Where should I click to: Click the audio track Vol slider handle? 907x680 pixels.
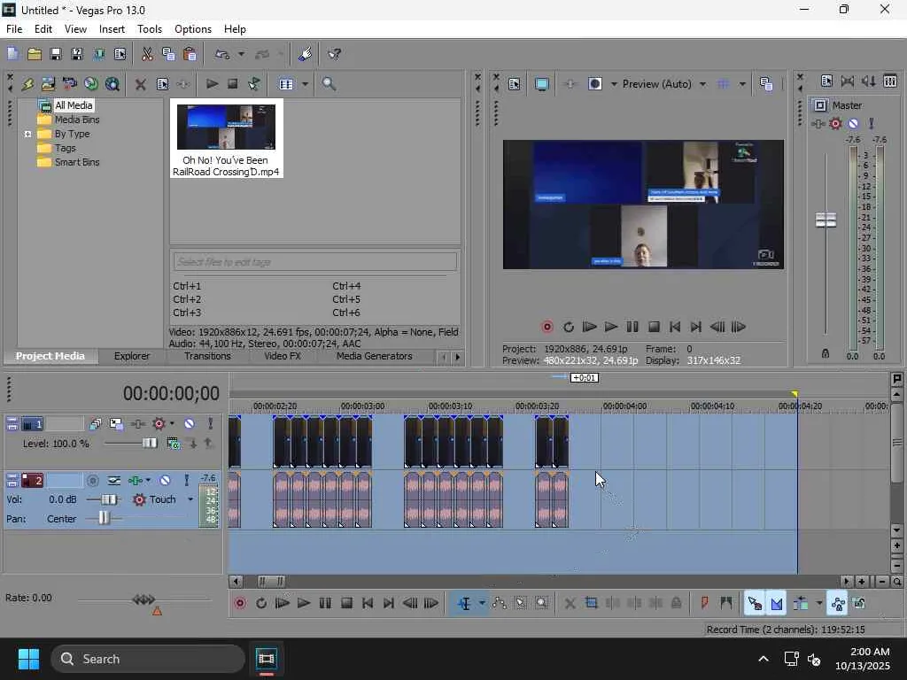108,500
